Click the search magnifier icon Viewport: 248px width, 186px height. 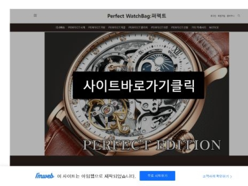pos(239,16)
